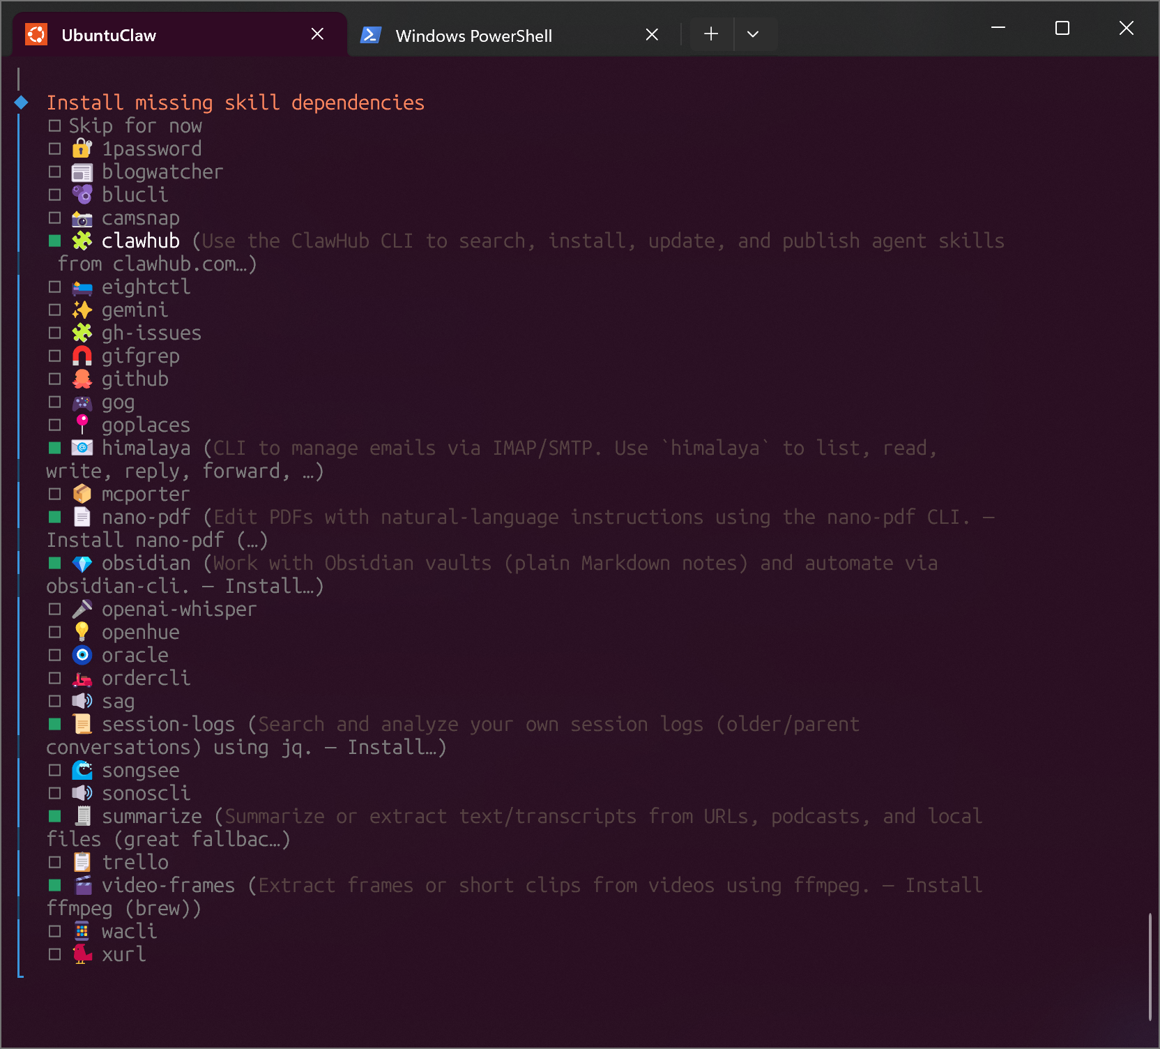
Task: Click the goplaces pushpin icon
Action: pos(82,425)
